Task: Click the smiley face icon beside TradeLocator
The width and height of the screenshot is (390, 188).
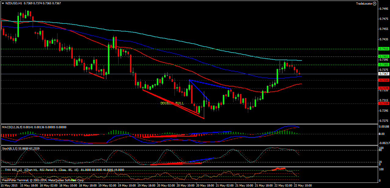Action: 374,3
